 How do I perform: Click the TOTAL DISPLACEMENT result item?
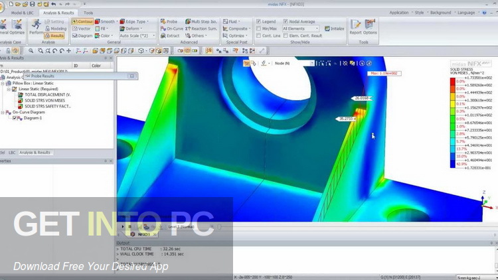tap(44, 95)
